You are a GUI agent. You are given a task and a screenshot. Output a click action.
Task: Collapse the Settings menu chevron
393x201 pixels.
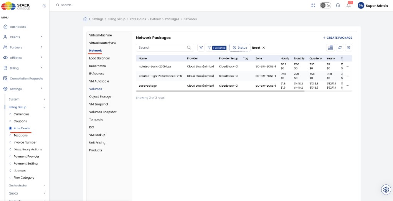click(x=41, y=89)
